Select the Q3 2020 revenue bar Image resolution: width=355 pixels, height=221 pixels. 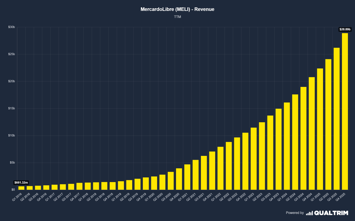[x=171, y=181]
